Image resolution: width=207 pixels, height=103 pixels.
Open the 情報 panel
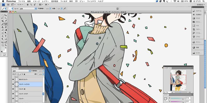[x=197, y=47]
